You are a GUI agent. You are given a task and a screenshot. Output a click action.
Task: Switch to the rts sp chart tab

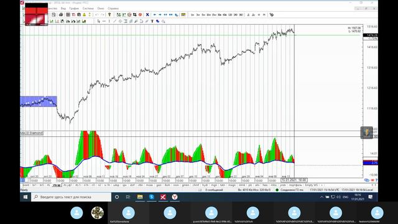click(57, 185)
